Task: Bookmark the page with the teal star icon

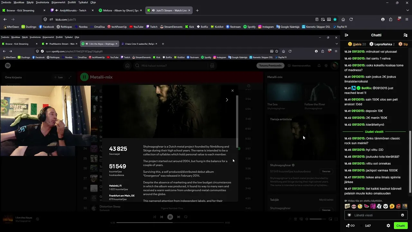Action: [335, 19]
